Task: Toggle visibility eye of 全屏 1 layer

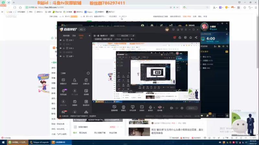Action: [61, 56]
